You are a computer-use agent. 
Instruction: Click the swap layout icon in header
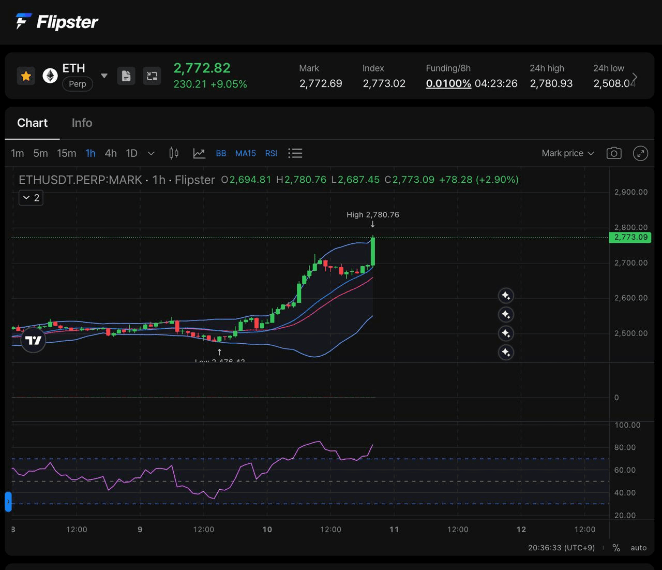click(152, 76)
